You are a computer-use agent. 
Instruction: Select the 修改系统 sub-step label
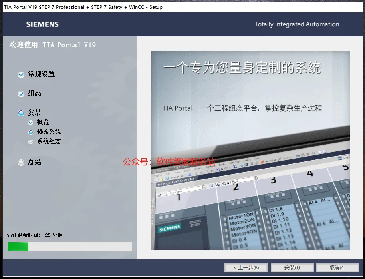click(x=49, y=132)
